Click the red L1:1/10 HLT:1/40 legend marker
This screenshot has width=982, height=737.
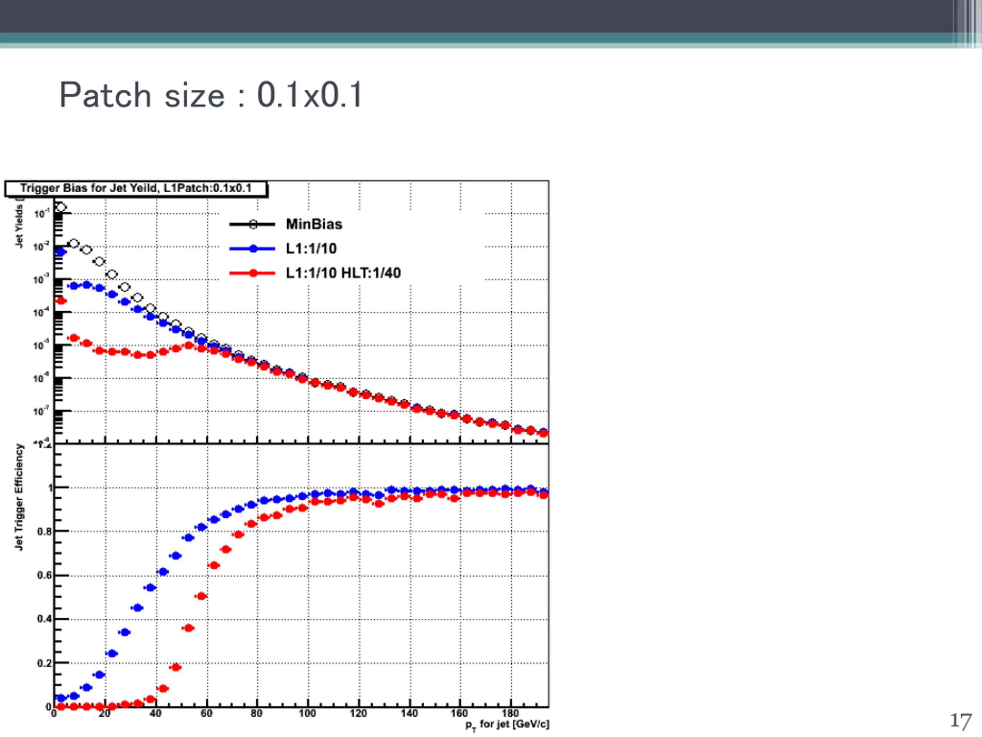click(x=253, y=273)
